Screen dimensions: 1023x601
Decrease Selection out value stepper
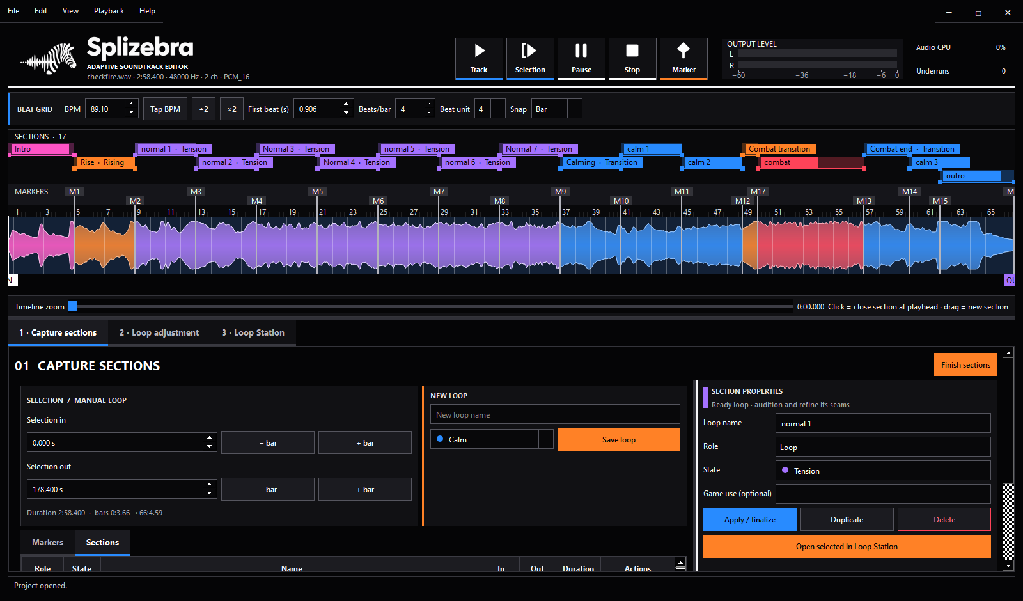point(209,494)
